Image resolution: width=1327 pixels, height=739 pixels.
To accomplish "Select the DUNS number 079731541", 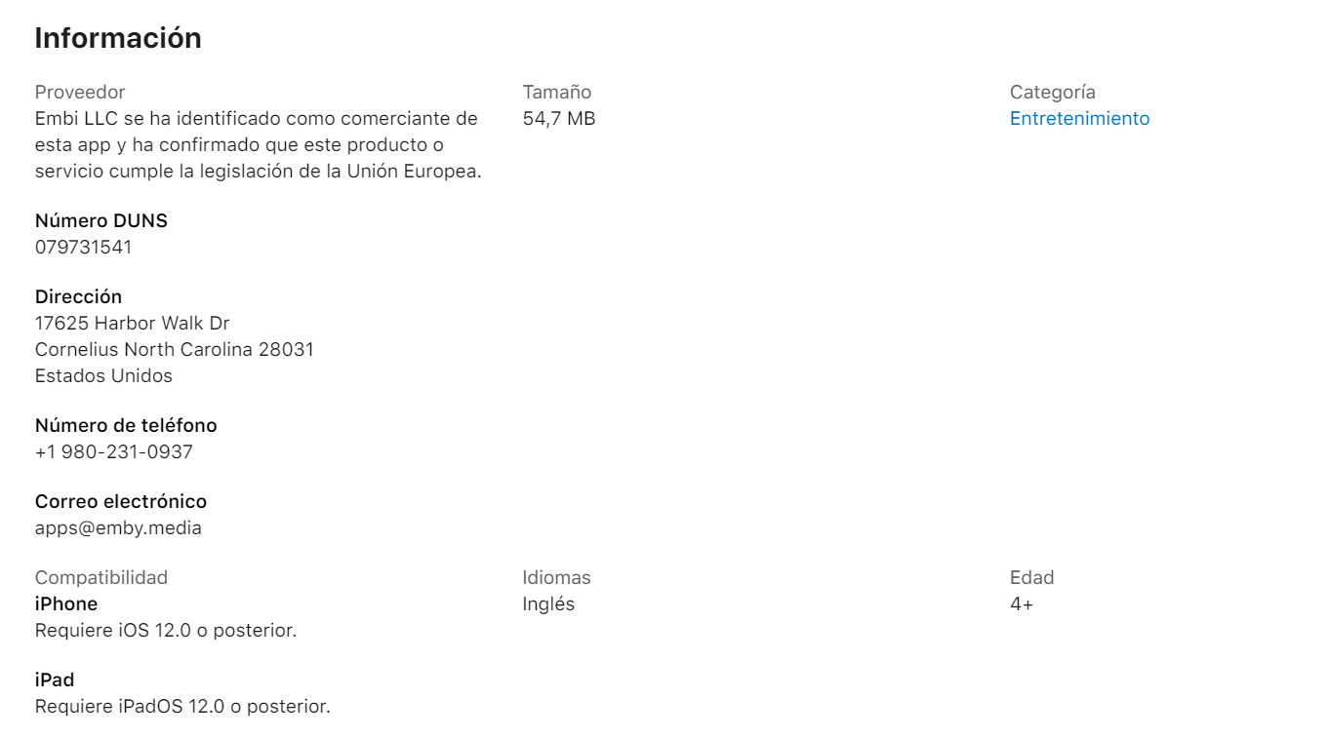I will click(83, 247).
